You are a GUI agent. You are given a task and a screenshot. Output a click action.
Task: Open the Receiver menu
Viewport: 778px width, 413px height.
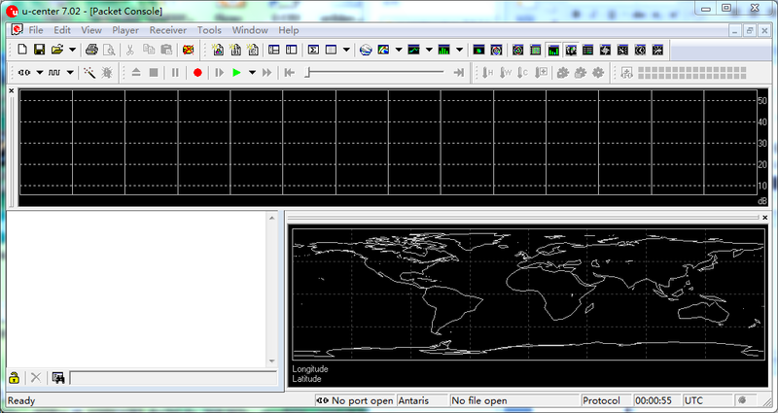[167, 30]
